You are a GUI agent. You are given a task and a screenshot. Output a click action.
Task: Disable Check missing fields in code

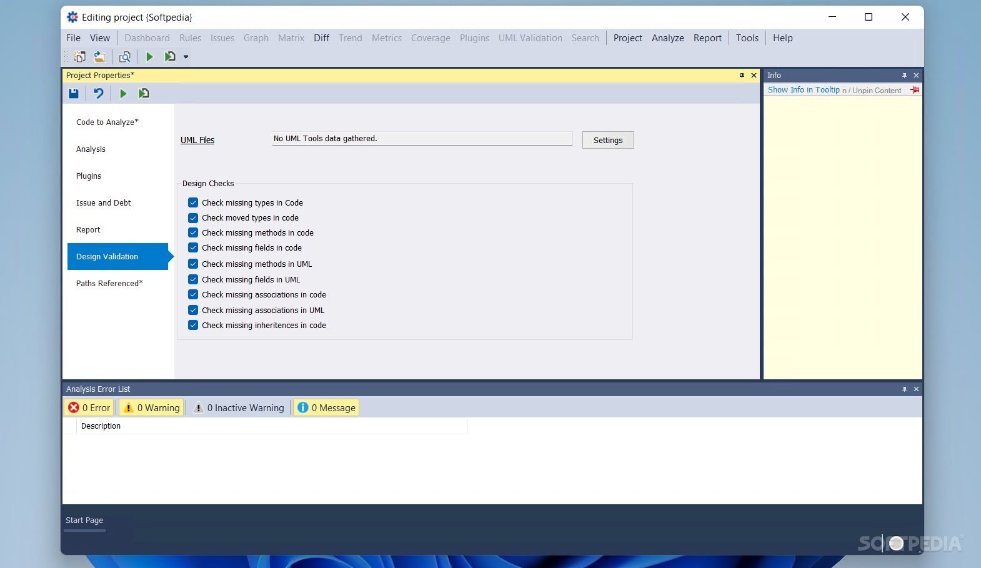[193, 247]
